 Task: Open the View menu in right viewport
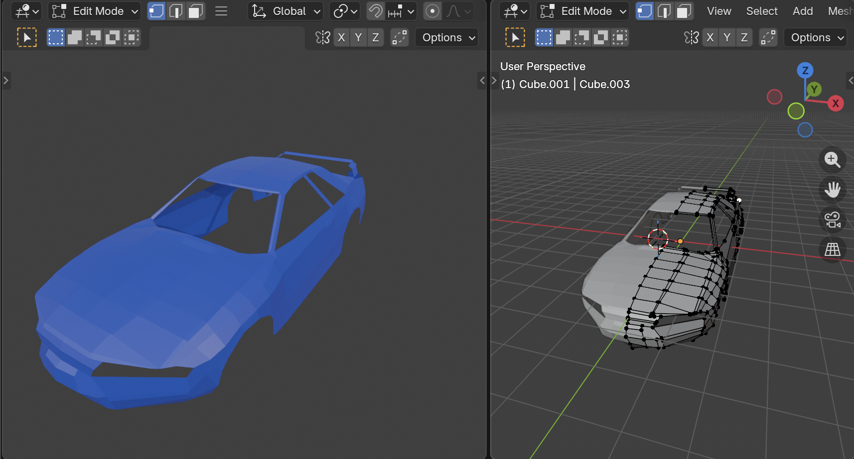click(x=719, y=11)
